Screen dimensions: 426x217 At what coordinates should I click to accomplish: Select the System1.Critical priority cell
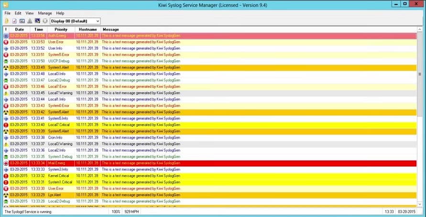pos(60,182)
